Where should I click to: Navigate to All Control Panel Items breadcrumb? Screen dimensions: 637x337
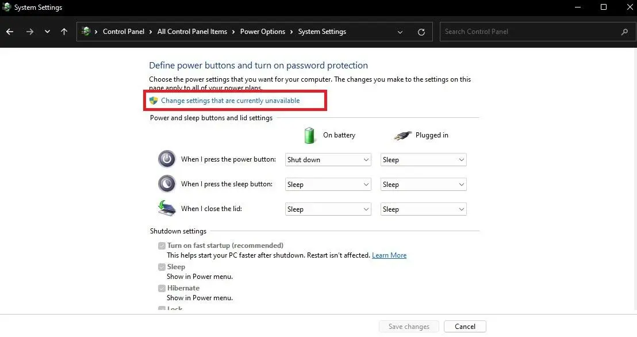pyautogui.click(x=192, y=32)
